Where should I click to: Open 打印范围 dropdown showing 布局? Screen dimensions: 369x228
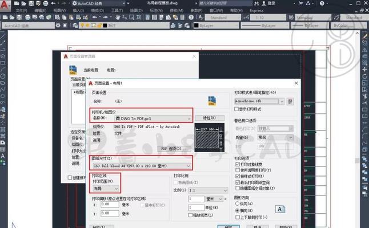(x=106, y=189)
